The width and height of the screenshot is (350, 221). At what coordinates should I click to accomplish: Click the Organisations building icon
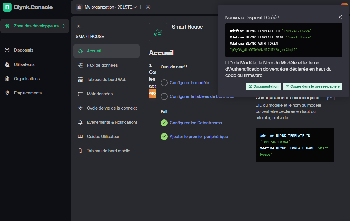[x=7, y=79]
